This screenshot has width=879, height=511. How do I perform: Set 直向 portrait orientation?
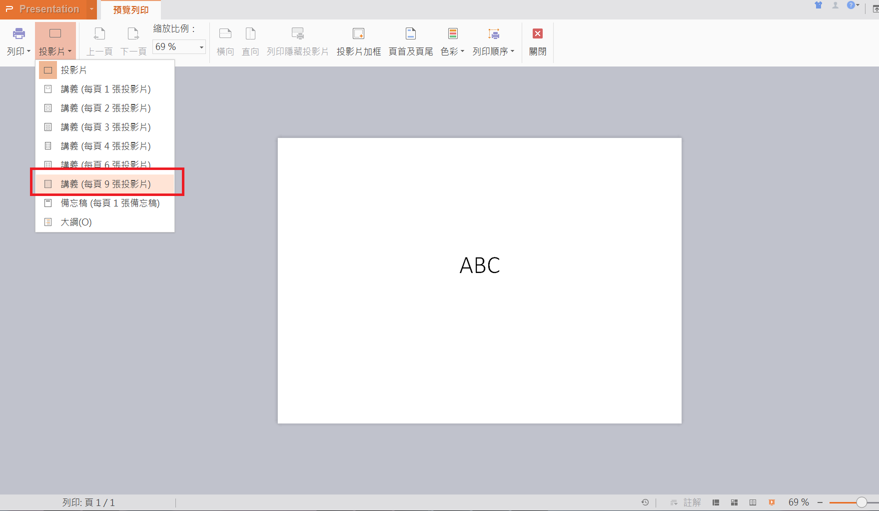(x=250, y=42)
